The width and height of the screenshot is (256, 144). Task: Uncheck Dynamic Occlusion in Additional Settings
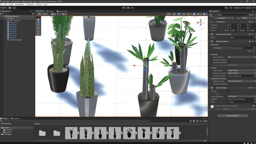click(228, 84)
